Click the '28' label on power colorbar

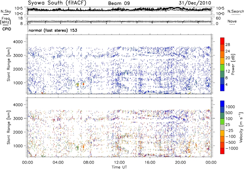[228, 45]
